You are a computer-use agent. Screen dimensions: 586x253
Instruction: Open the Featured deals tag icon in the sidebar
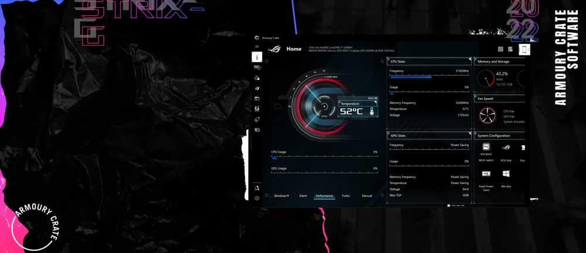click(x=257, y=120)
